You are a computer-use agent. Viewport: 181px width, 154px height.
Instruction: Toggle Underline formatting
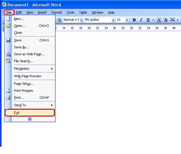pyautogui.click(x=148, y=20)
